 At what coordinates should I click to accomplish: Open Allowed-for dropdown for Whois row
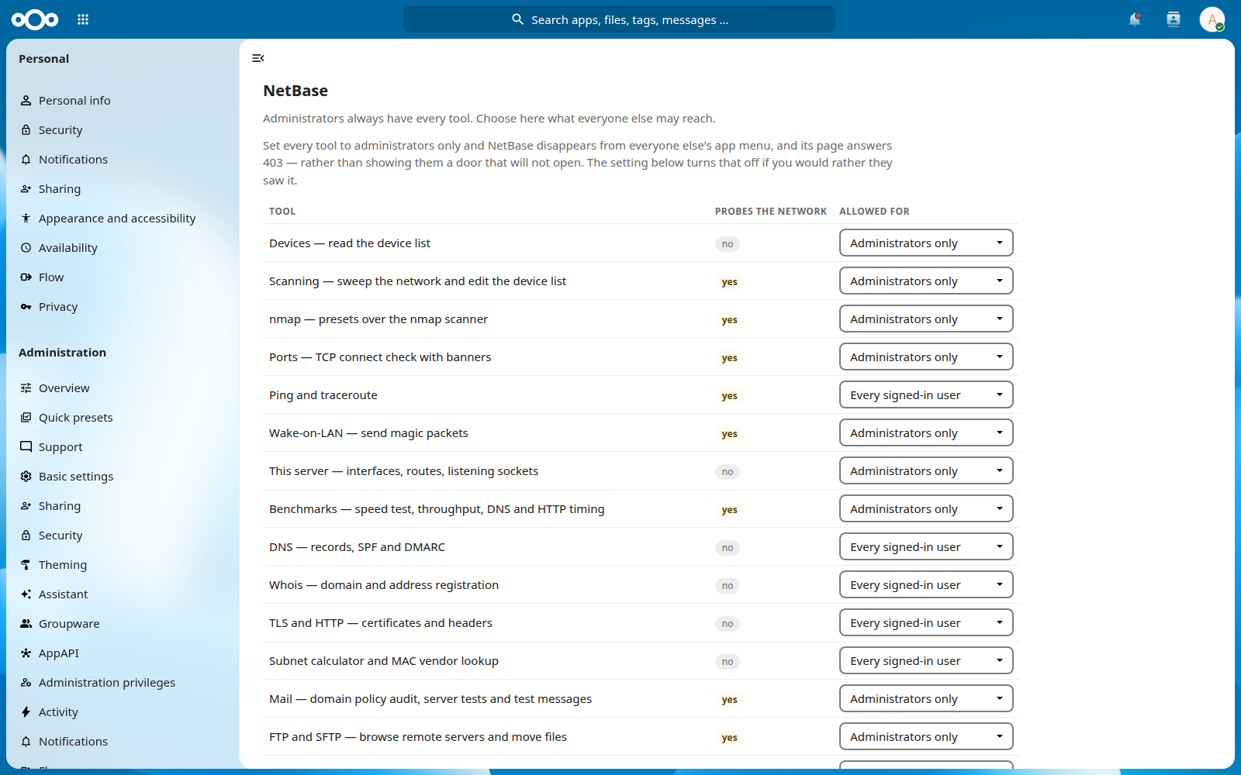click(x=926, y=585)
